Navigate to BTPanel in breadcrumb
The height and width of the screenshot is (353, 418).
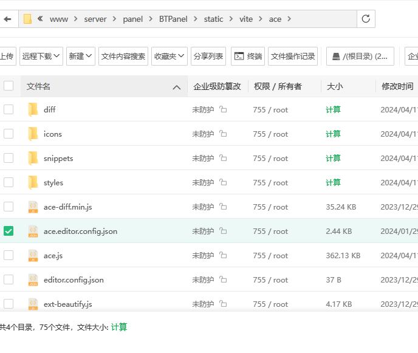tap(173, 19)
